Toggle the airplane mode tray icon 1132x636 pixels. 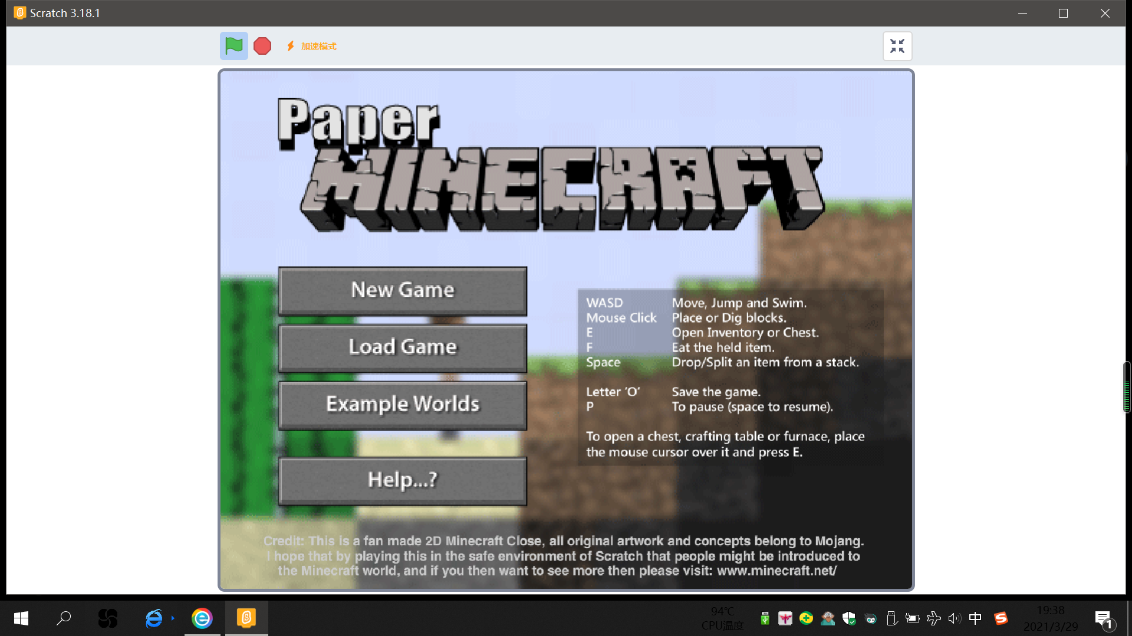(934, 618)
